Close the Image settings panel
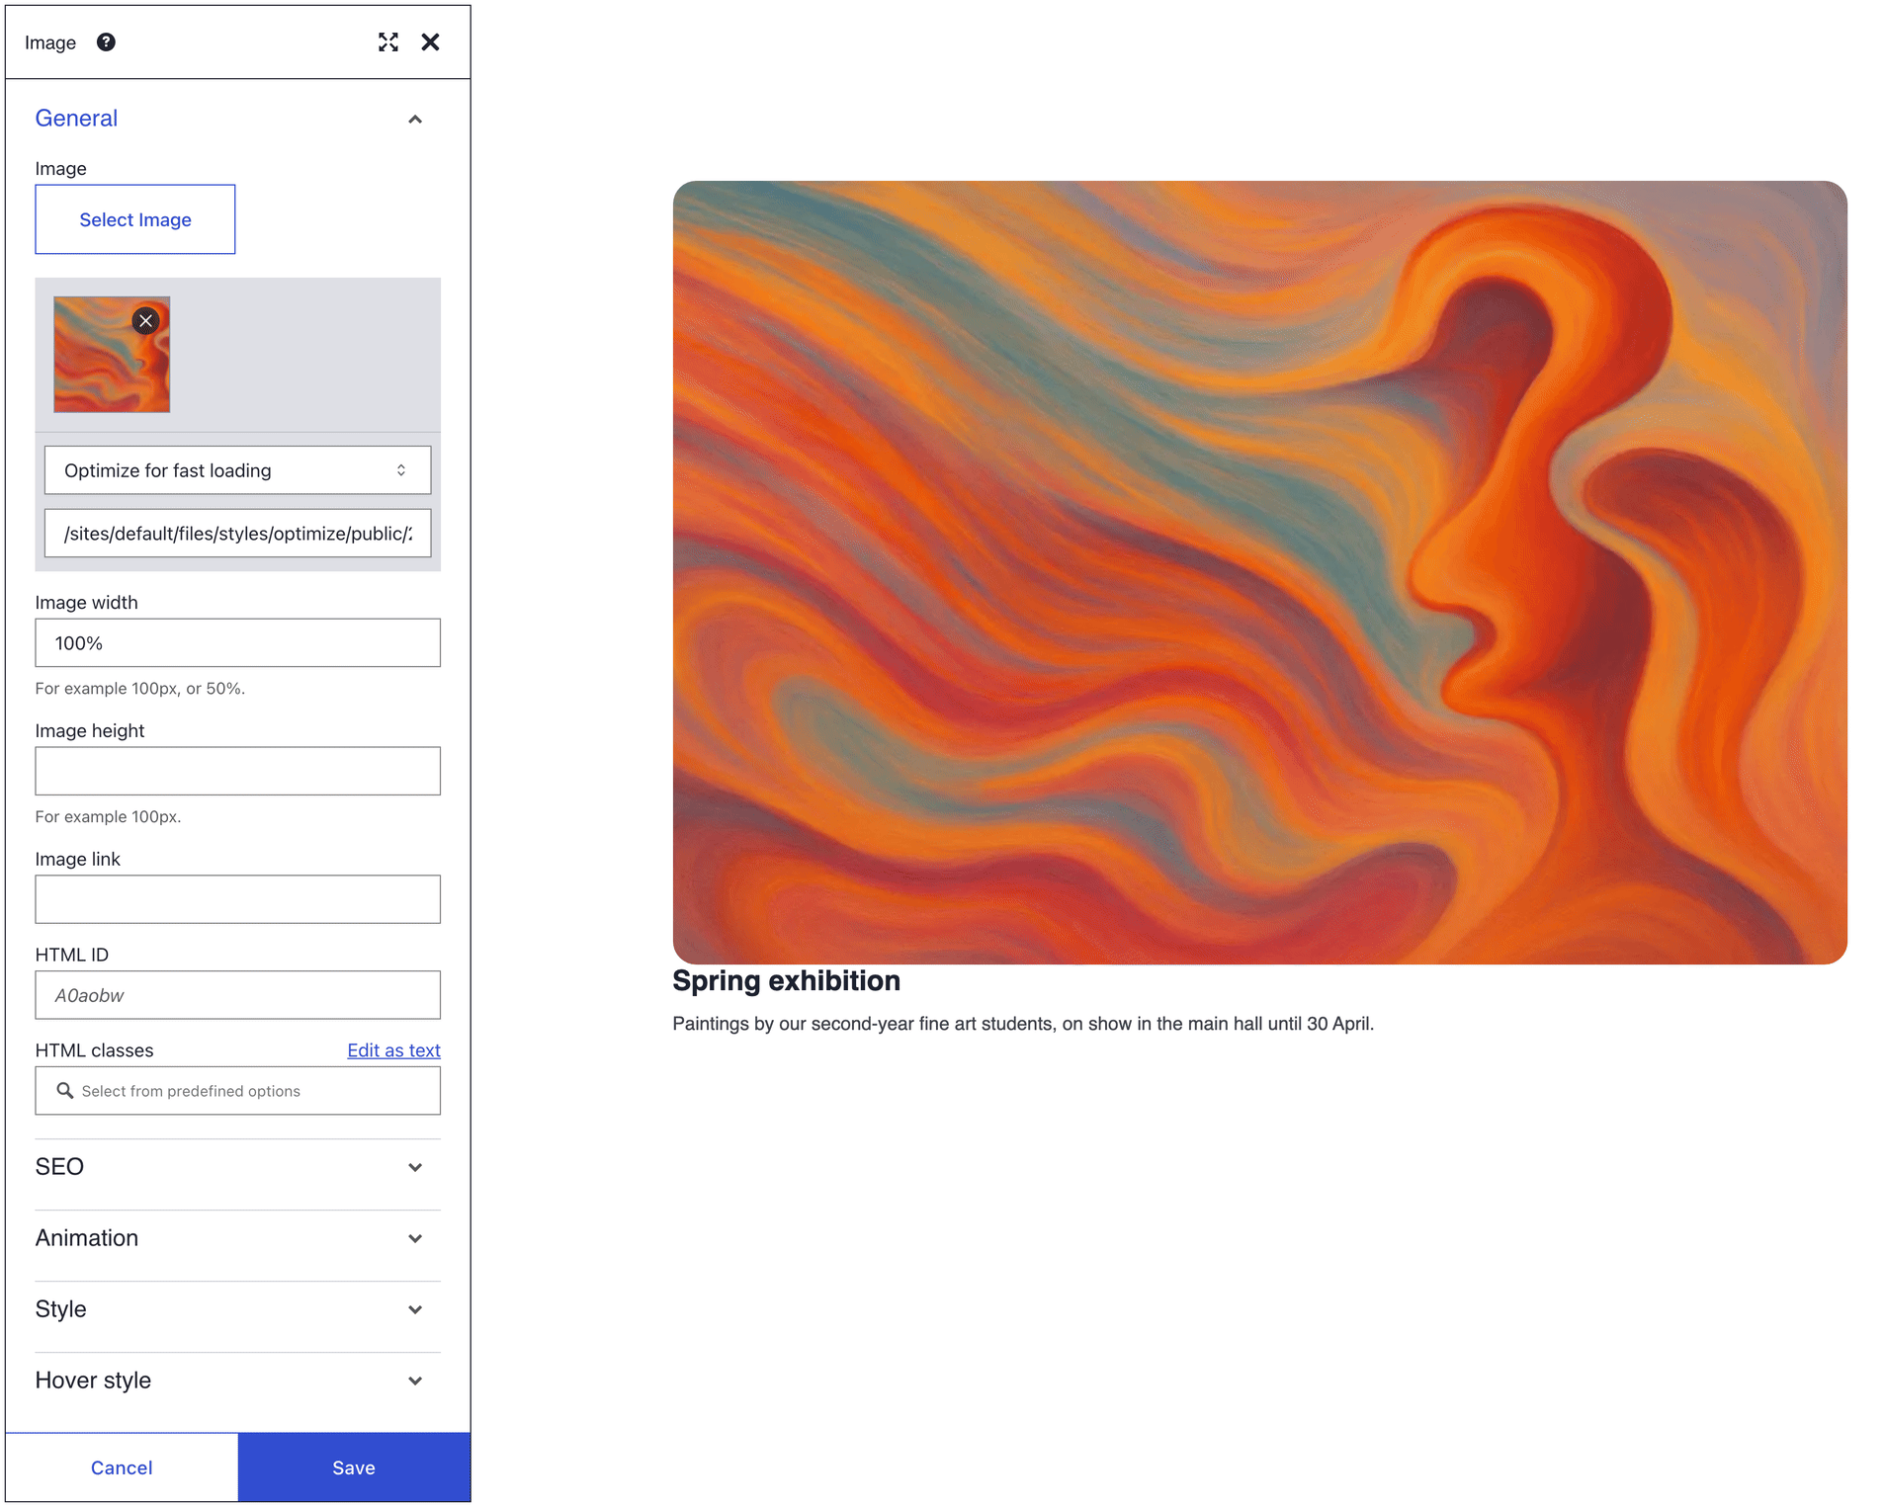The height and width of the screenshot is (1507, 1885). [430, 42]
